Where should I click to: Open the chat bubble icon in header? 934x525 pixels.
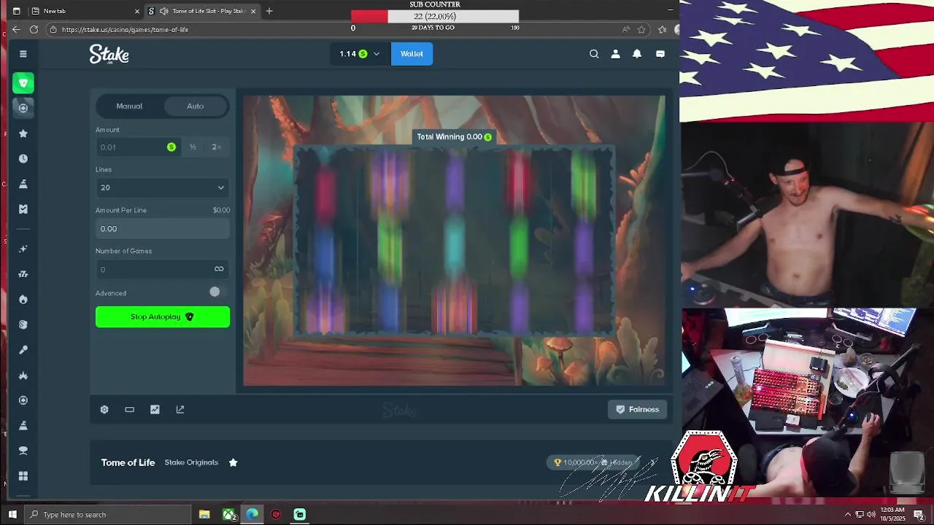(660, 54)
